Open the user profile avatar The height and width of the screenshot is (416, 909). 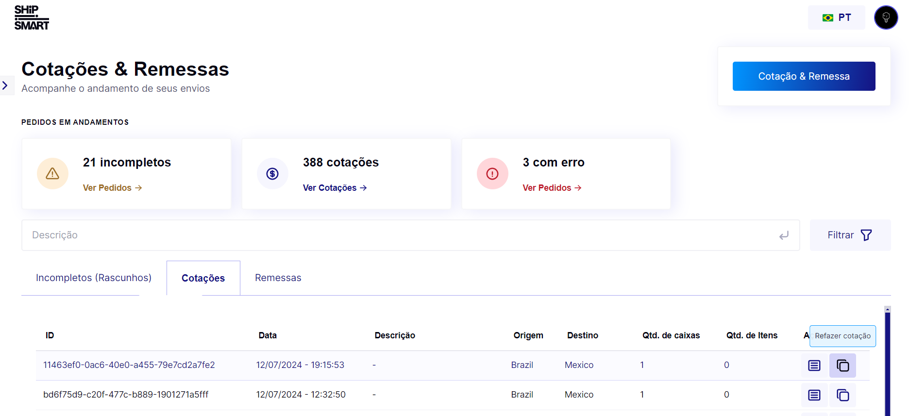point(886,18)
